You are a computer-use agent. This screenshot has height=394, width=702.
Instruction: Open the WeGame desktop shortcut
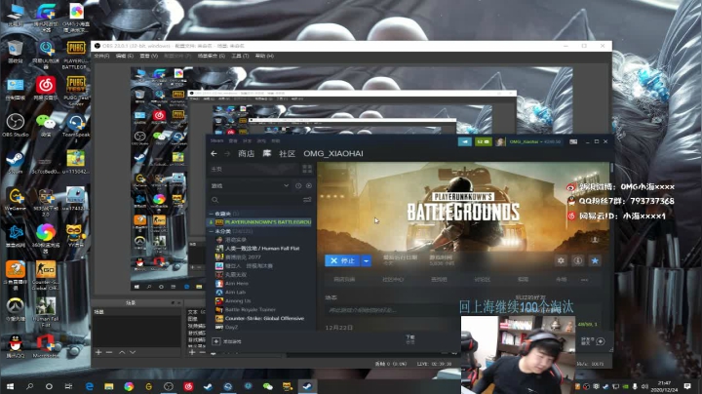(16, 199)
